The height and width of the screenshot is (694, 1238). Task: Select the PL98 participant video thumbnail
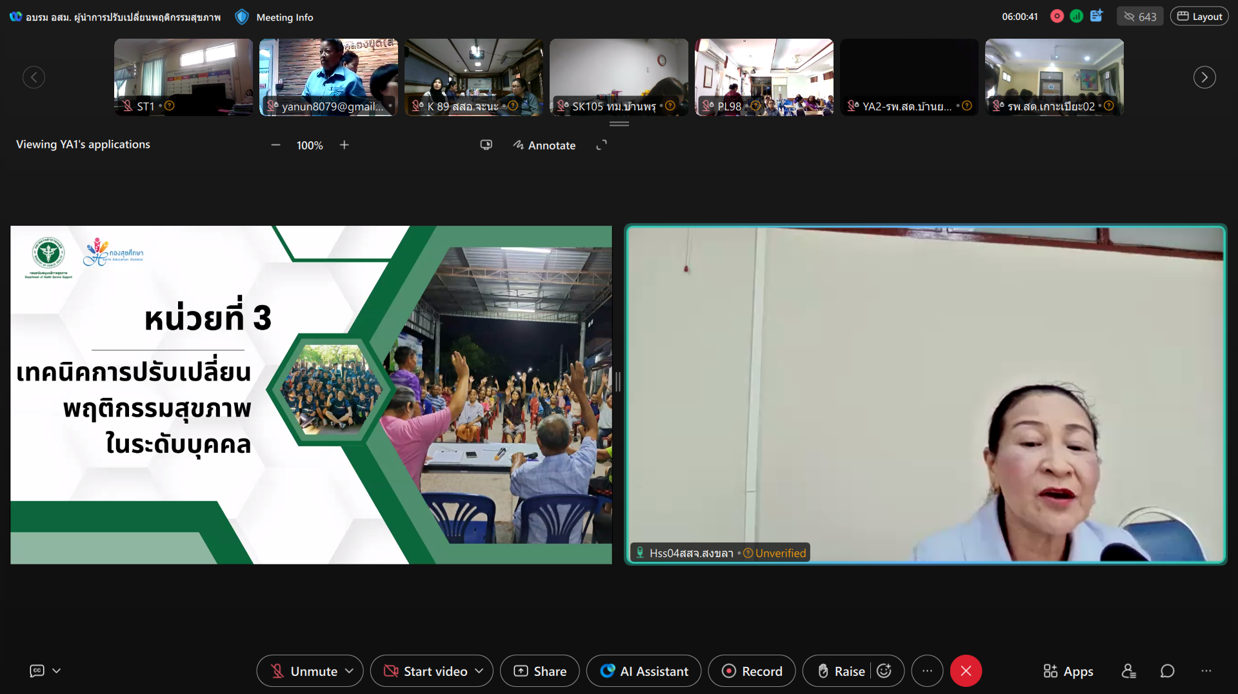764,77
